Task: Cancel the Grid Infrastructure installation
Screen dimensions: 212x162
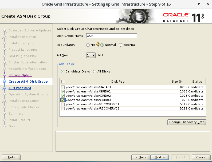Action: (x=201, y=157)
